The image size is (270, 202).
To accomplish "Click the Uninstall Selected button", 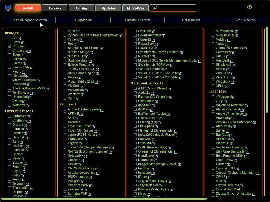I will tap(137, 20).
